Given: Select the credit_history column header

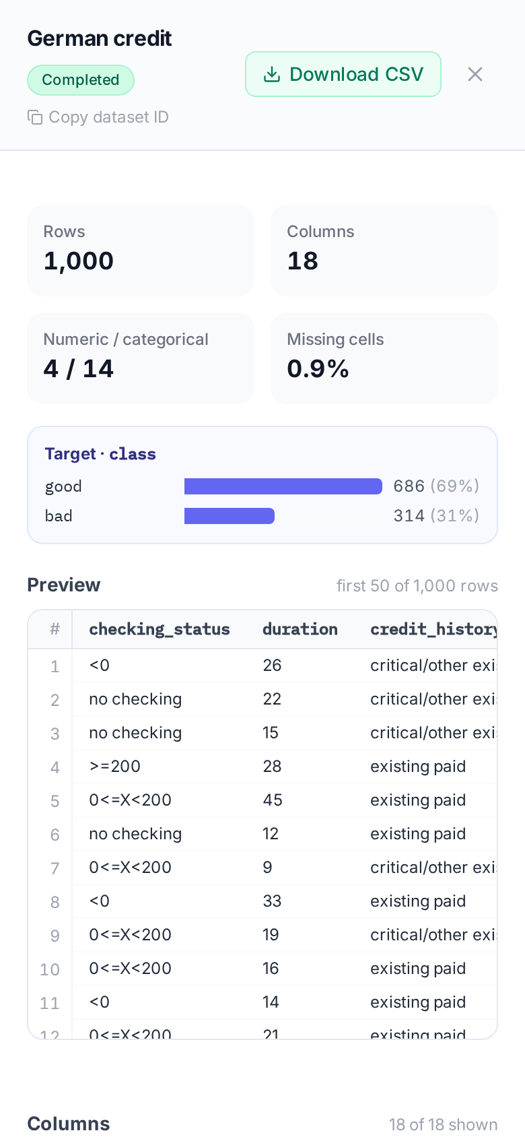Looking at the screenshot, I should tap(433, 629).
